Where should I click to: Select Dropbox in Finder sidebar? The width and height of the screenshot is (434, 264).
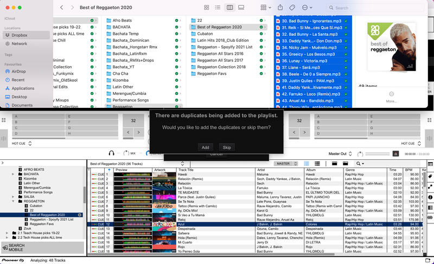(19, 35)
